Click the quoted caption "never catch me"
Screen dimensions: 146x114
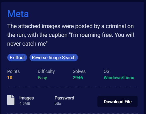(27, 44)
